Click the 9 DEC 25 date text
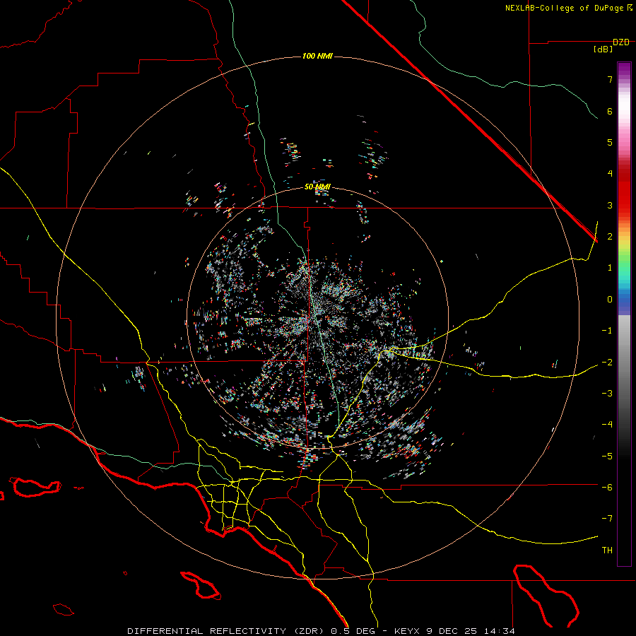 [452, 630]
